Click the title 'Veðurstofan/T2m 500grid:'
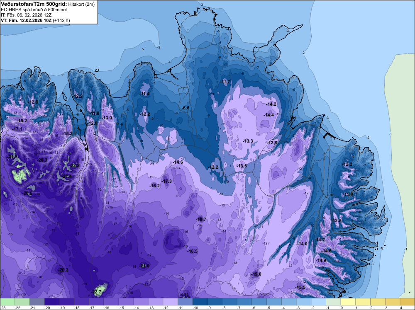The width and height of the screenshot is (415, 310). (x=34, y=4)
